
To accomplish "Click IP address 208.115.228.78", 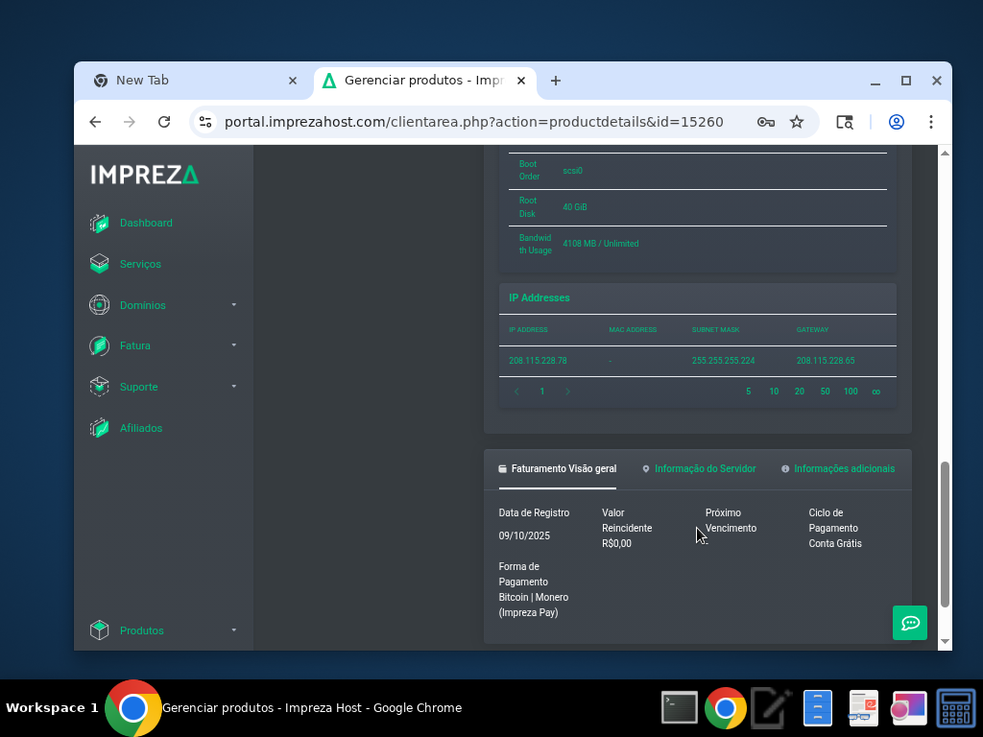I will [x=538, y=361].
